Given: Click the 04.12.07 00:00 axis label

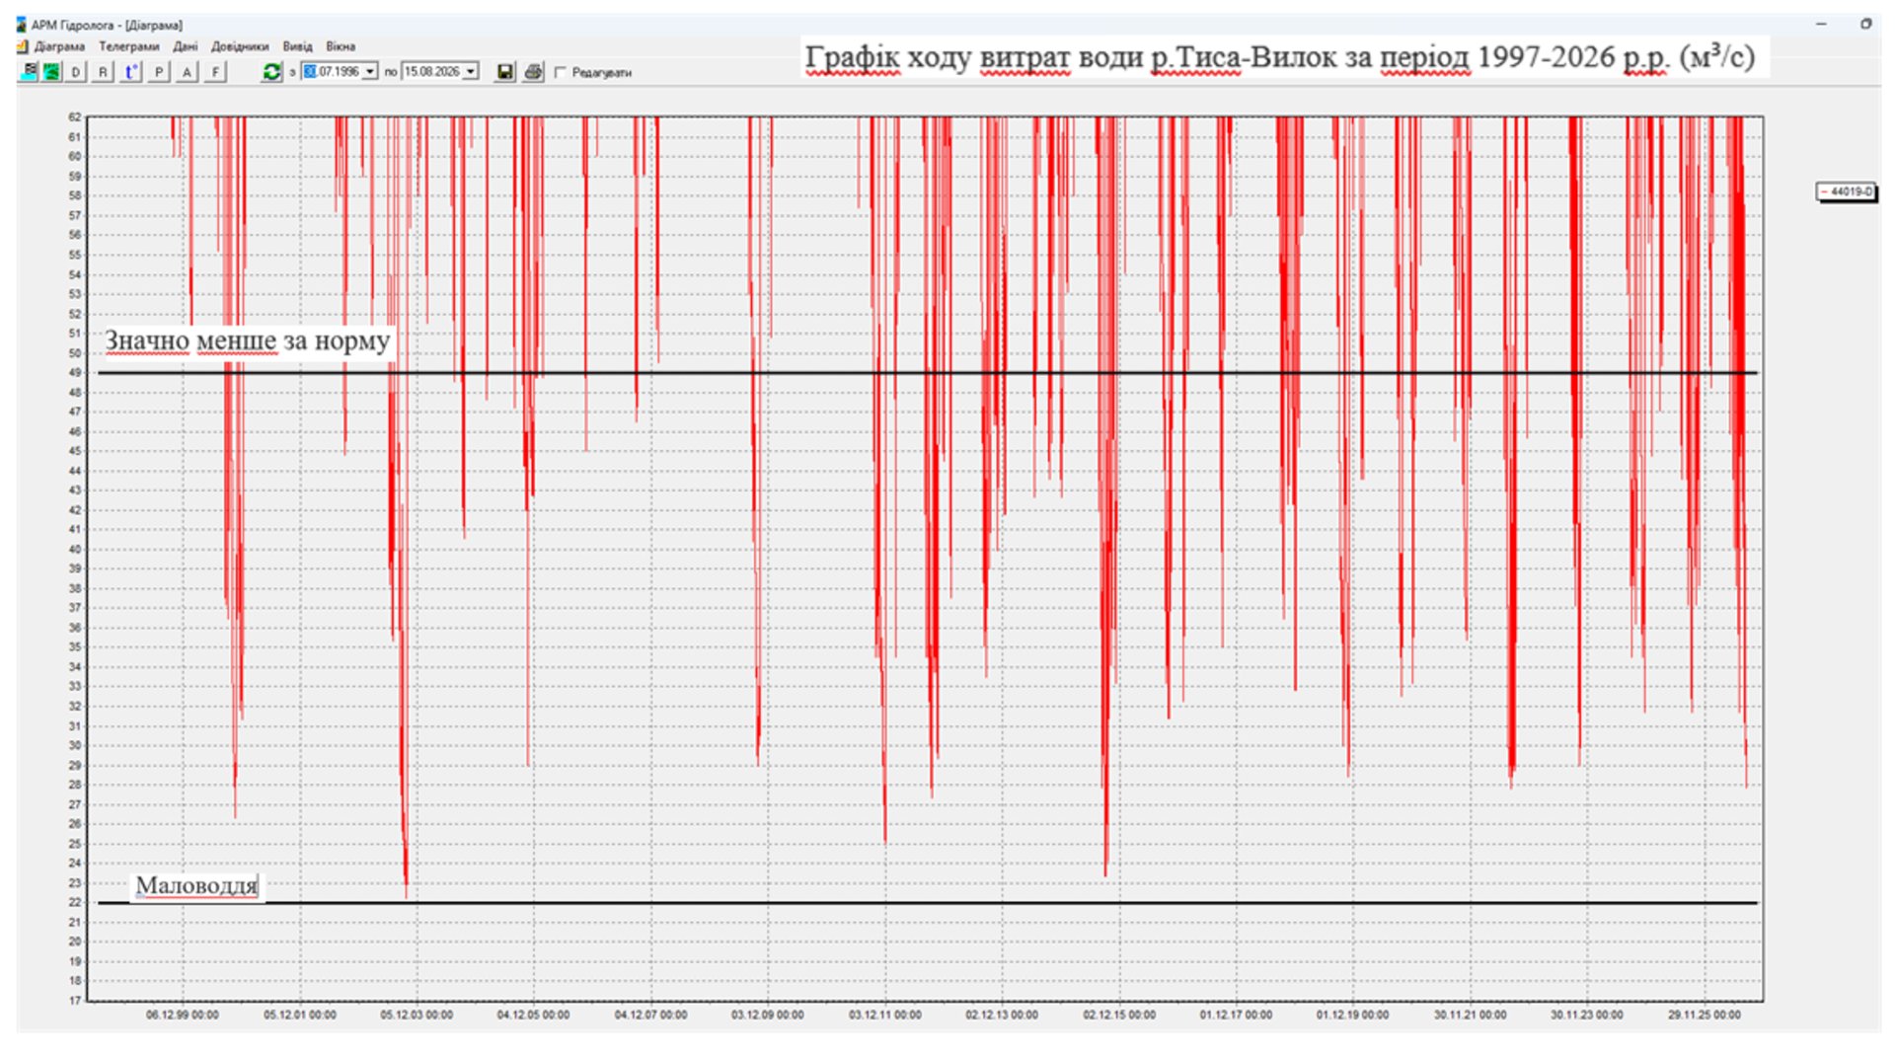Looking at the screenshot, I should click(x=650, y=1015).
